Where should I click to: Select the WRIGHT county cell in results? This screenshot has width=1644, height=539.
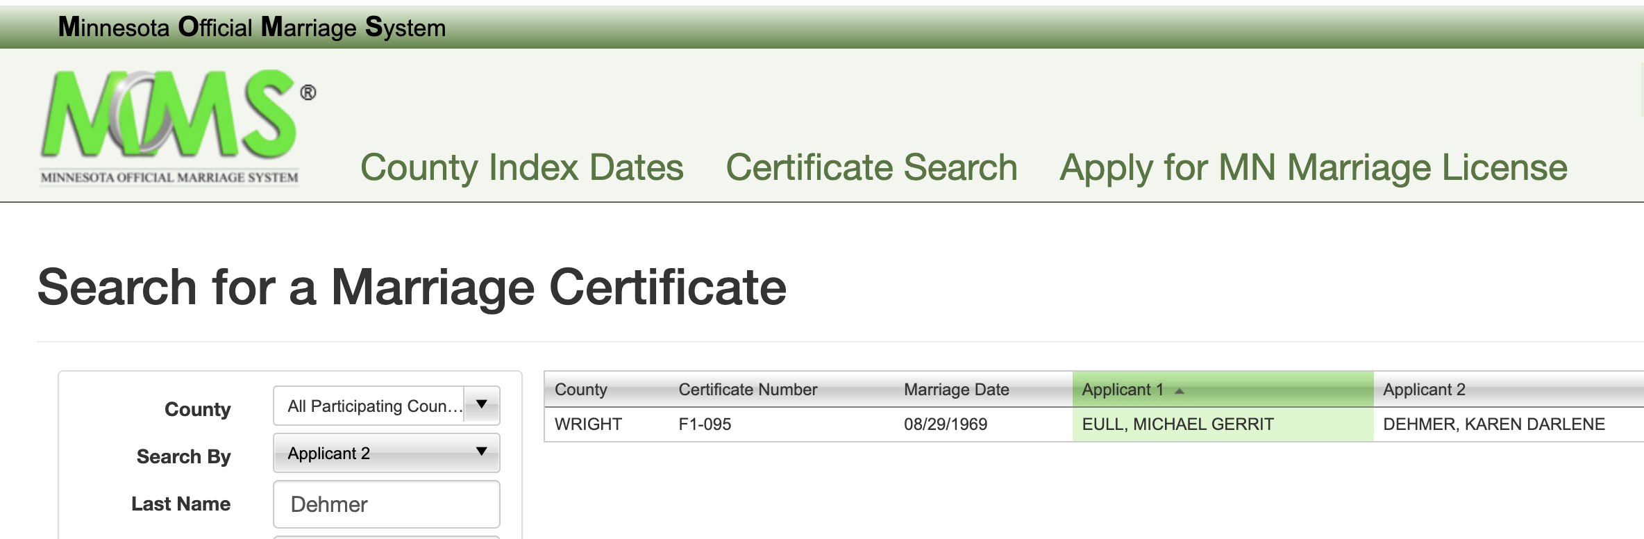click(x=588, y=424)
